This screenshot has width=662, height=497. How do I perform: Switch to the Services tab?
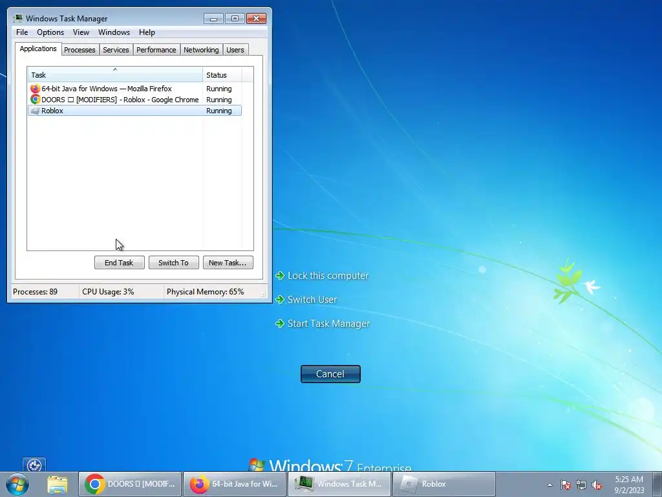[116, 50]
